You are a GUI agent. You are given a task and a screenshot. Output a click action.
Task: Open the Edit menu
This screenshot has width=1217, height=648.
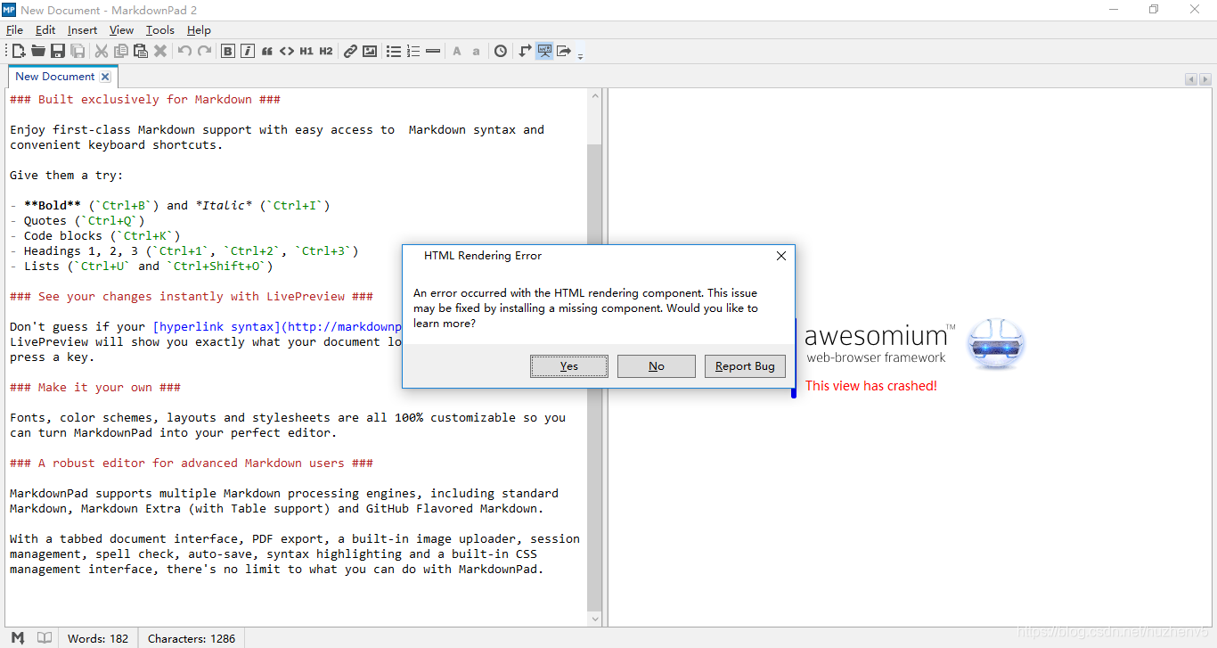[45, 30]
